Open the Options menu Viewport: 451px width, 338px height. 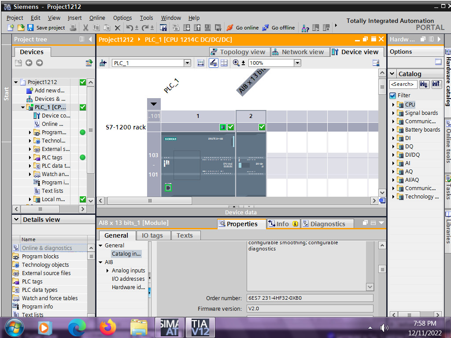(x=122, y=18)
